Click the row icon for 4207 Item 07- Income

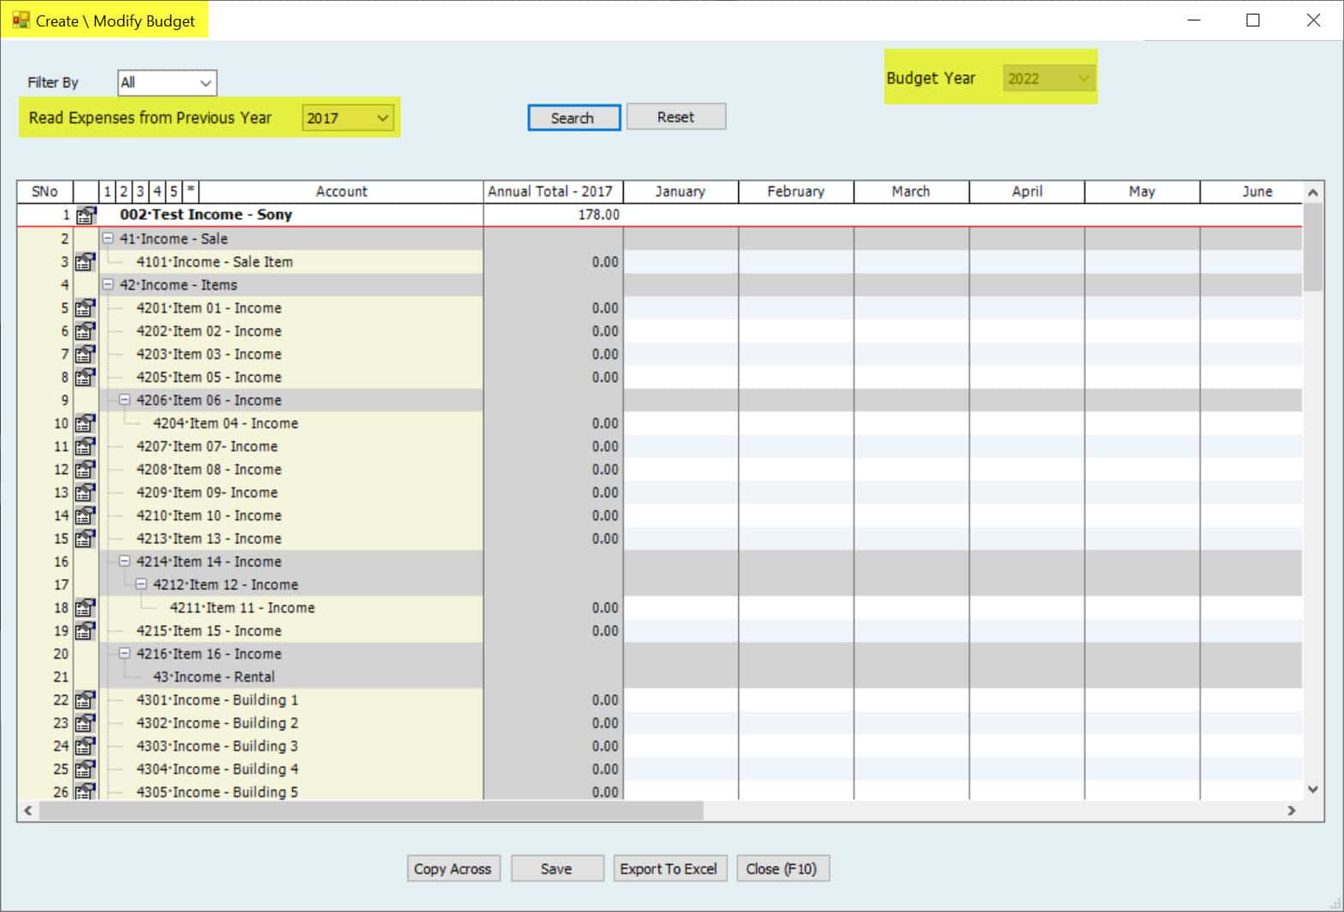pos(85,447)
